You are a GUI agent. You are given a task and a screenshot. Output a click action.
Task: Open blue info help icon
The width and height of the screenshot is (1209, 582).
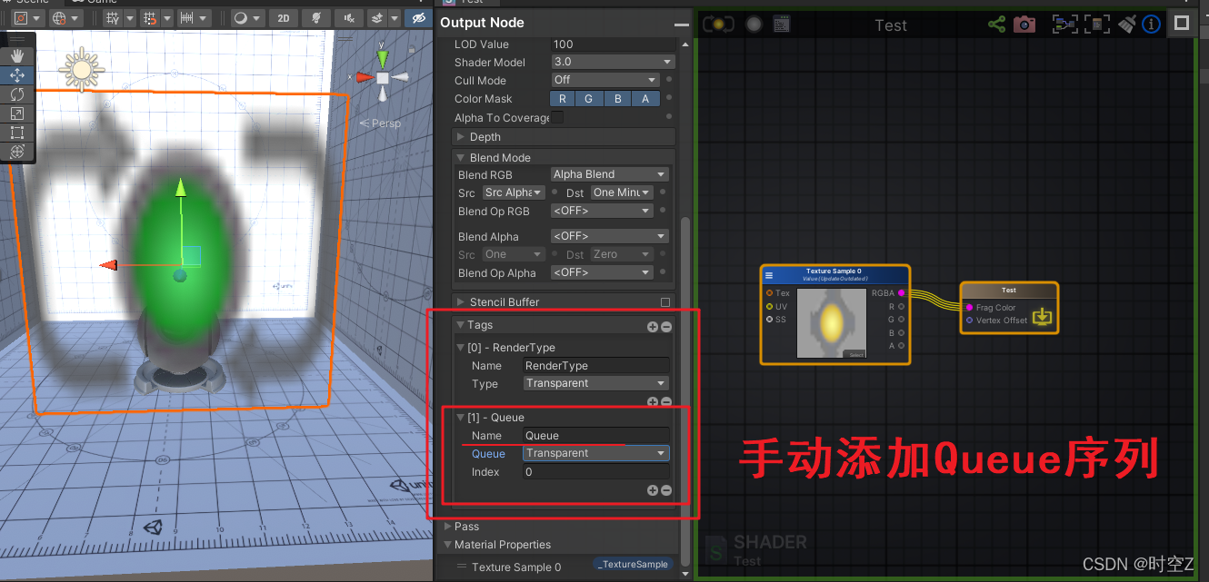coord(1152,25)
